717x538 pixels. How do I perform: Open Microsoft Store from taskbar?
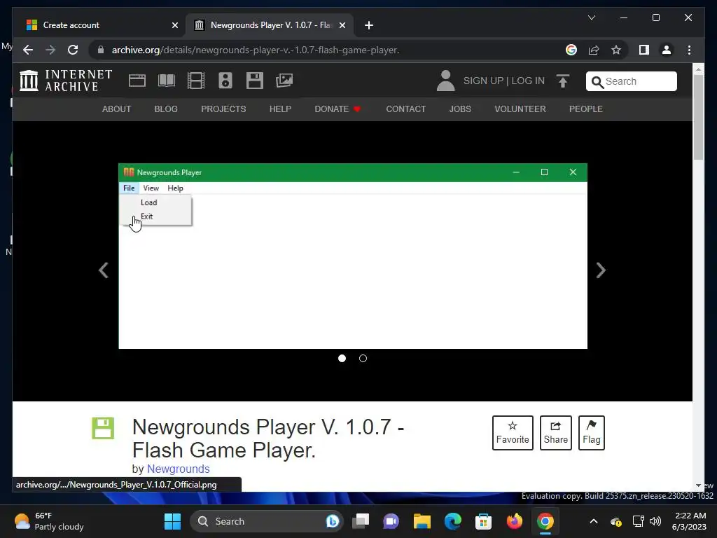click(x=483, y=521)
